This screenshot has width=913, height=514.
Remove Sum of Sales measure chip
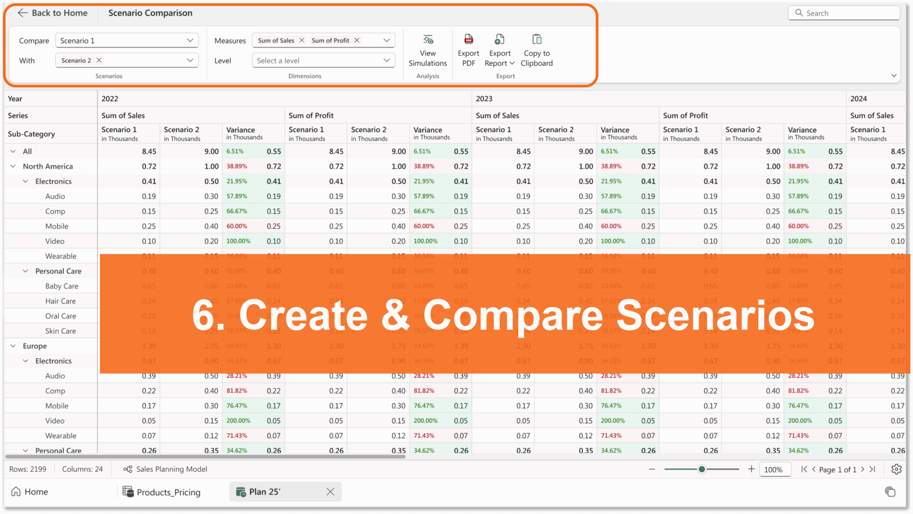point(302,40)
